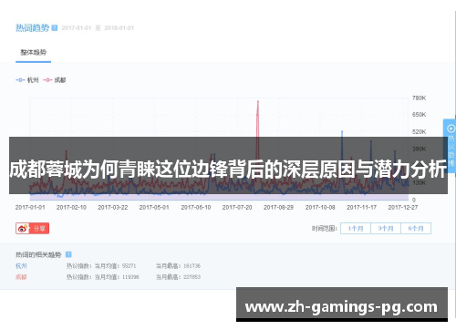456x330 pixels.
Task: Select the 整体趋势 tab
Action: click(x=34, y=53)
